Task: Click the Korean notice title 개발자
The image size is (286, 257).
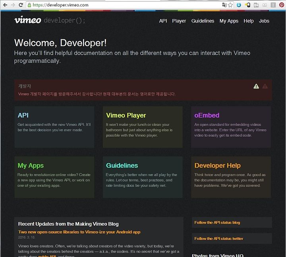Action: [25, 86]
